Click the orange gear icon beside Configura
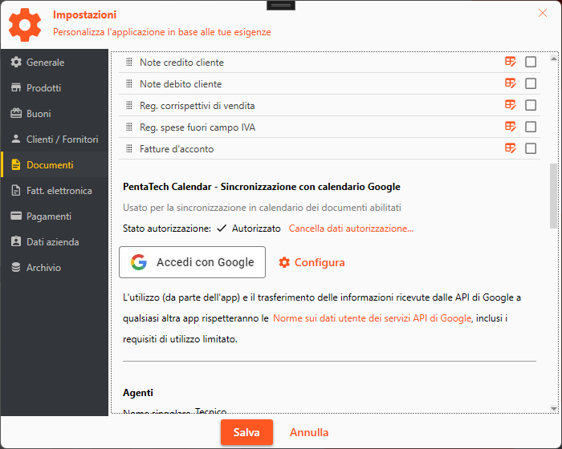Screen dimensions: 562x449 click(x=284, y=262)
